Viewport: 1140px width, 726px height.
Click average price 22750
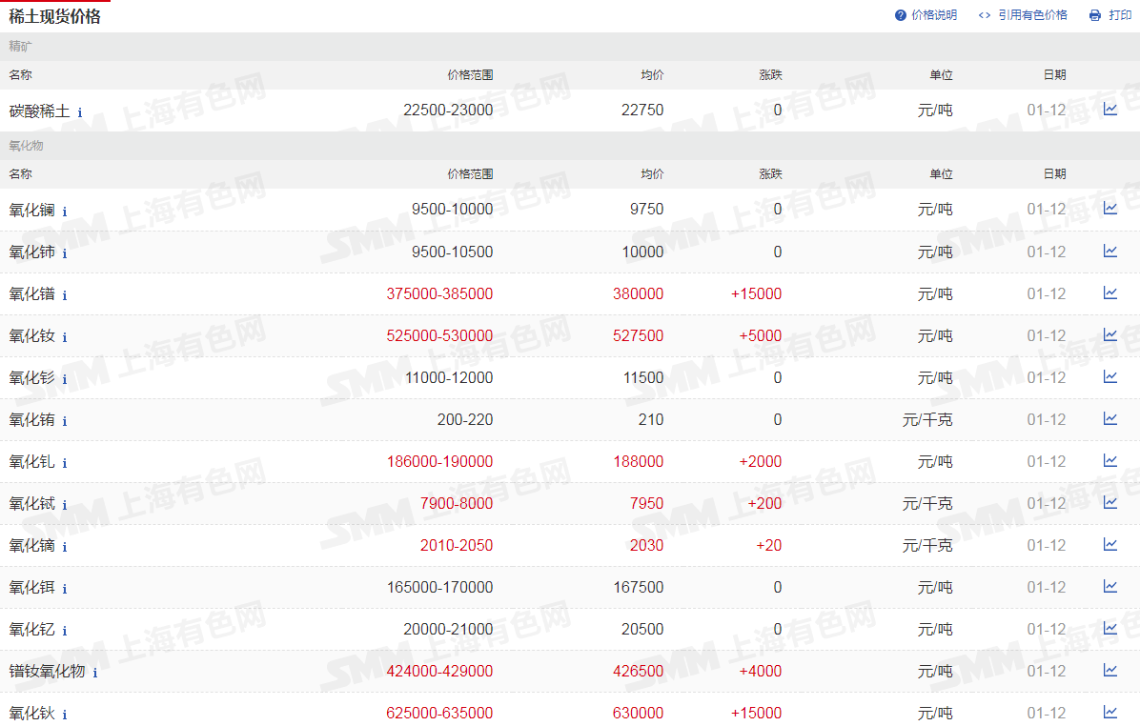642,110
